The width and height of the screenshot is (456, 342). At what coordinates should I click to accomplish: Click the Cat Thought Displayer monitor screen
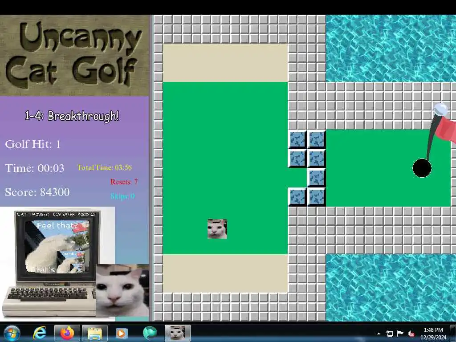(x=57, y=247)
